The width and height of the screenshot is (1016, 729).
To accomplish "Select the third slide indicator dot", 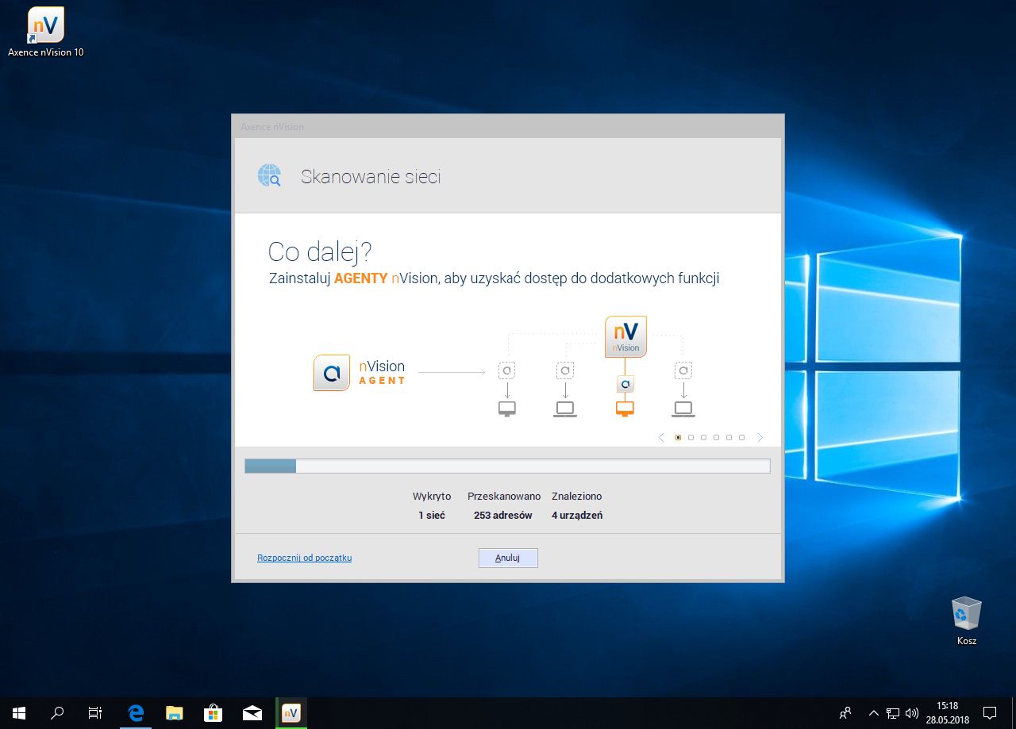I will (703, 437).
